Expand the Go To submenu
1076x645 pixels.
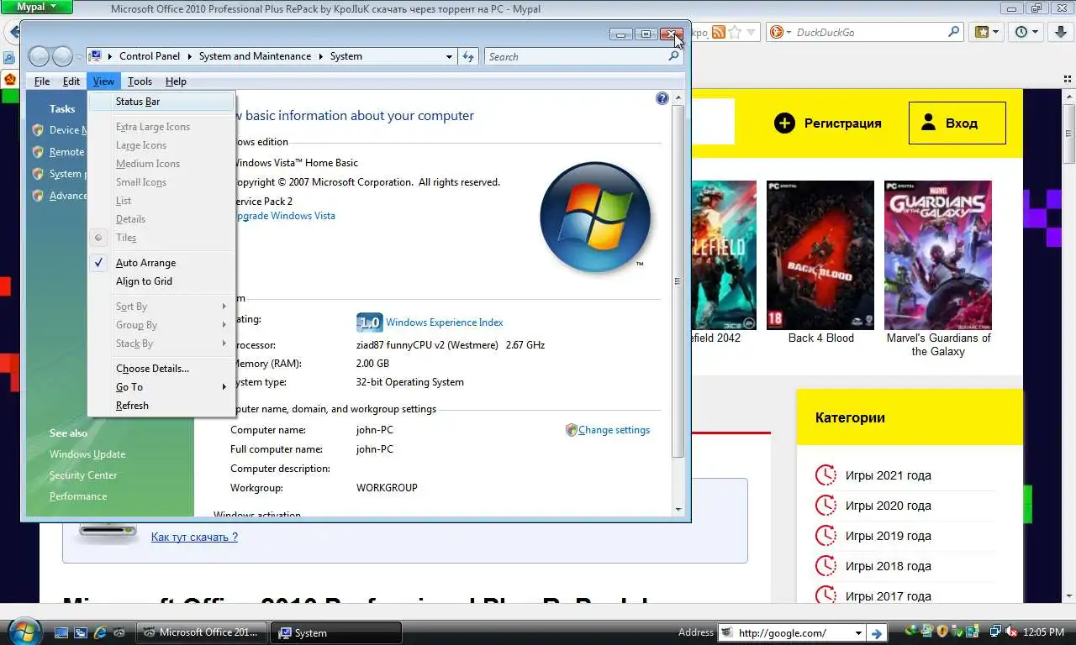point(161,387)
